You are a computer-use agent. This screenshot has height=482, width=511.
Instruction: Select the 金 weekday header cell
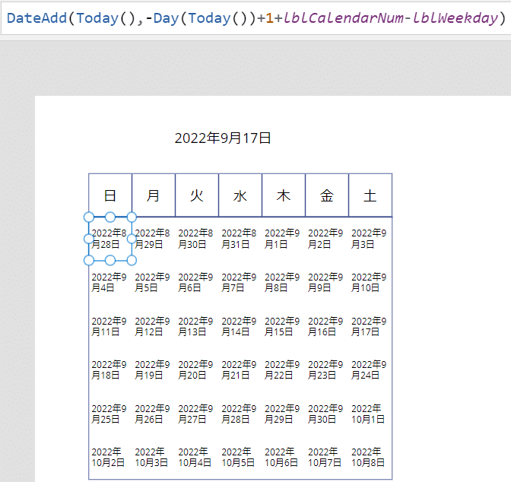327,195
